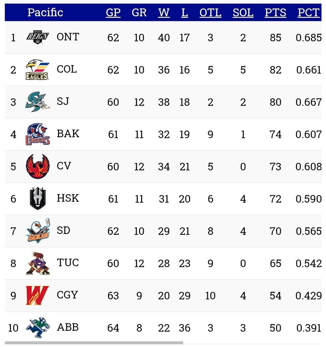
Task: Click the Coachella Valley Firebirds logo
Action: [38, 166]
